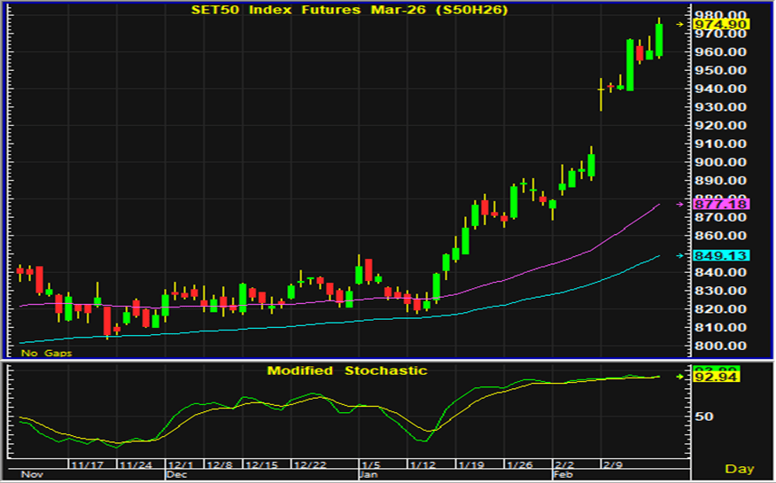The height and width of the screenshot is (483, 776).
Task: Click the Dec month label on axis
Action: coord(176,474)
